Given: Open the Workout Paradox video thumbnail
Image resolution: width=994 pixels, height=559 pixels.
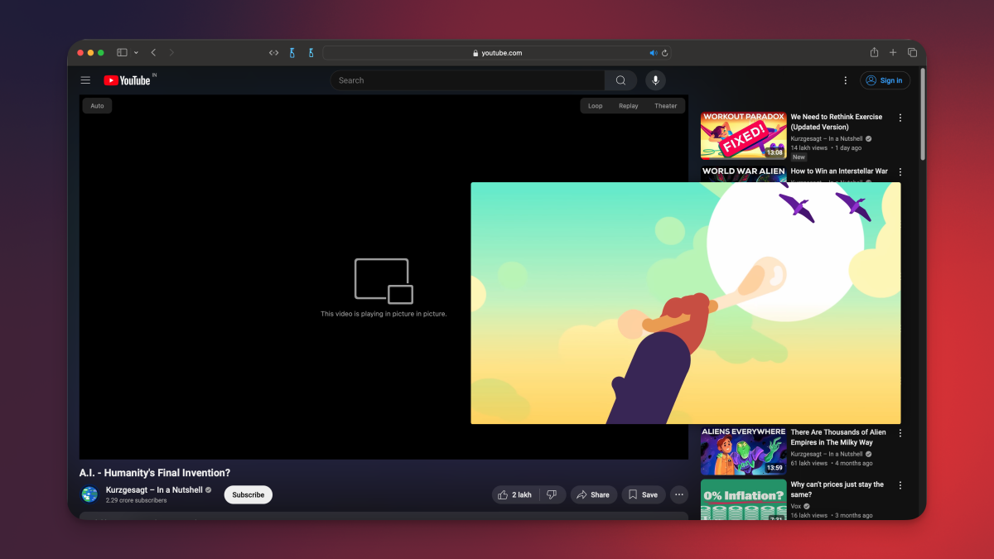Looking at the screenshot, I should point(744,135).
